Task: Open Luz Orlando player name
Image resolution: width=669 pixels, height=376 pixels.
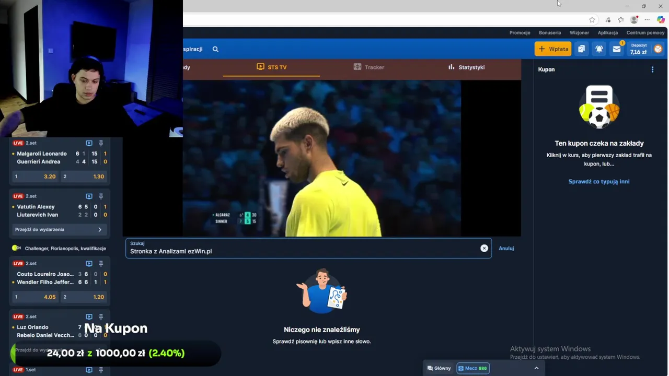Action: [32, 327]
